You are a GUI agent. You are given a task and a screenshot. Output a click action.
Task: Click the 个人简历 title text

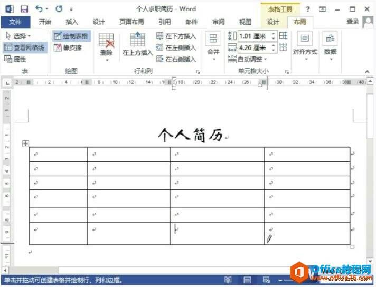[191, 135]
